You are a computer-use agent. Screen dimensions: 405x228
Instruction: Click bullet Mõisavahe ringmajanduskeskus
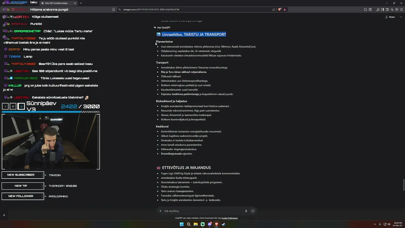pyautogui.click(x=179, y=149)
